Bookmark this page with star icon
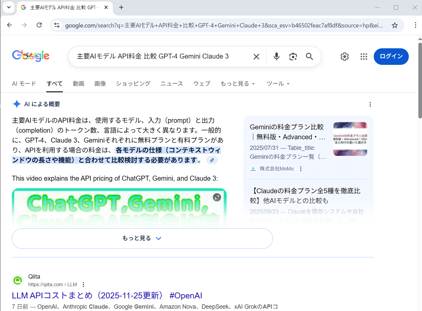The image size is (422, 311). point(395,25)
